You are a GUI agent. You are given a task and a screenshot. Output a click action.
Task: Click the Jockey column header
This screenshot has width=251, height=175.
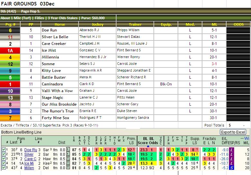click(x=98, y=24)
